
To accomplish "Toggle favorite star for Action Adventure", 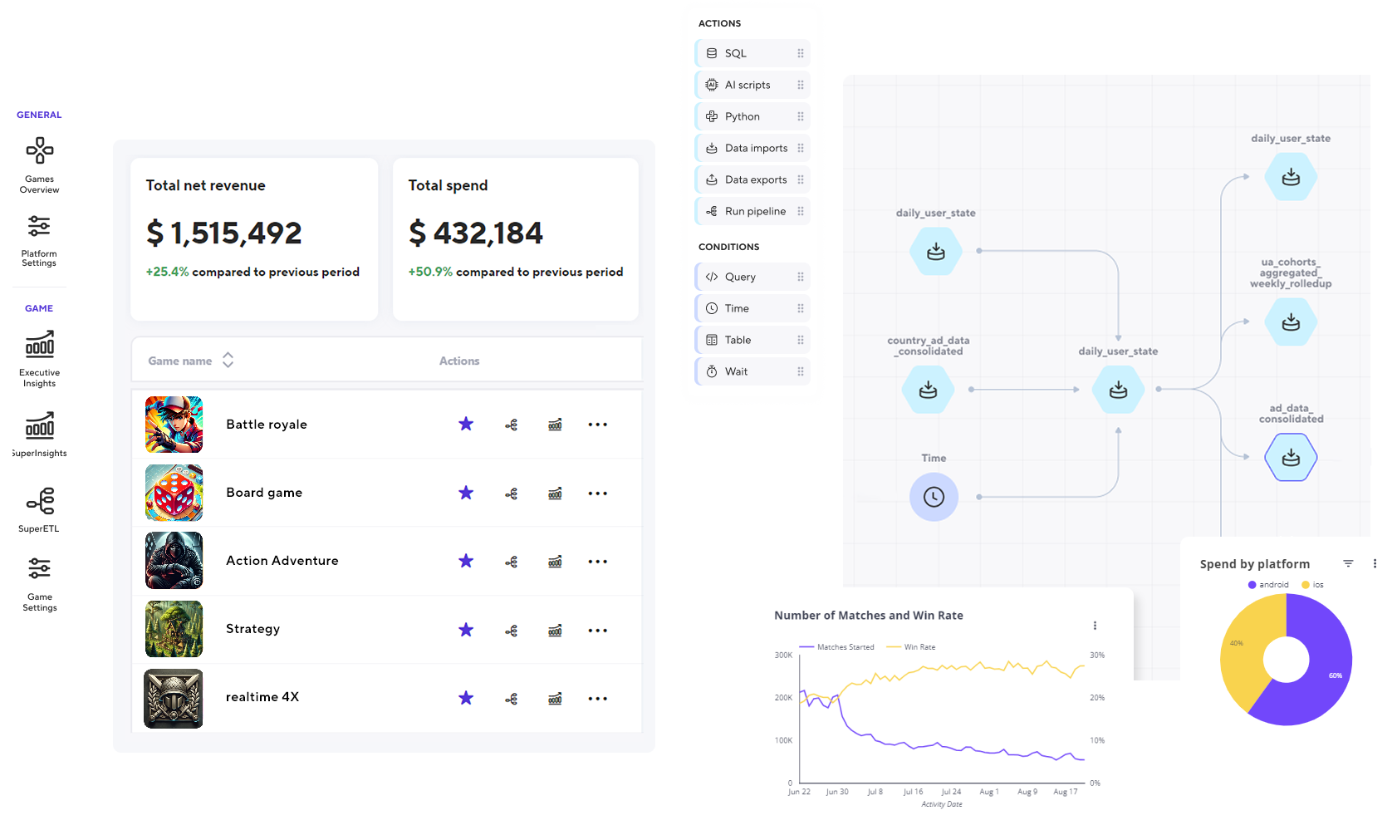I will coord(466,562).
